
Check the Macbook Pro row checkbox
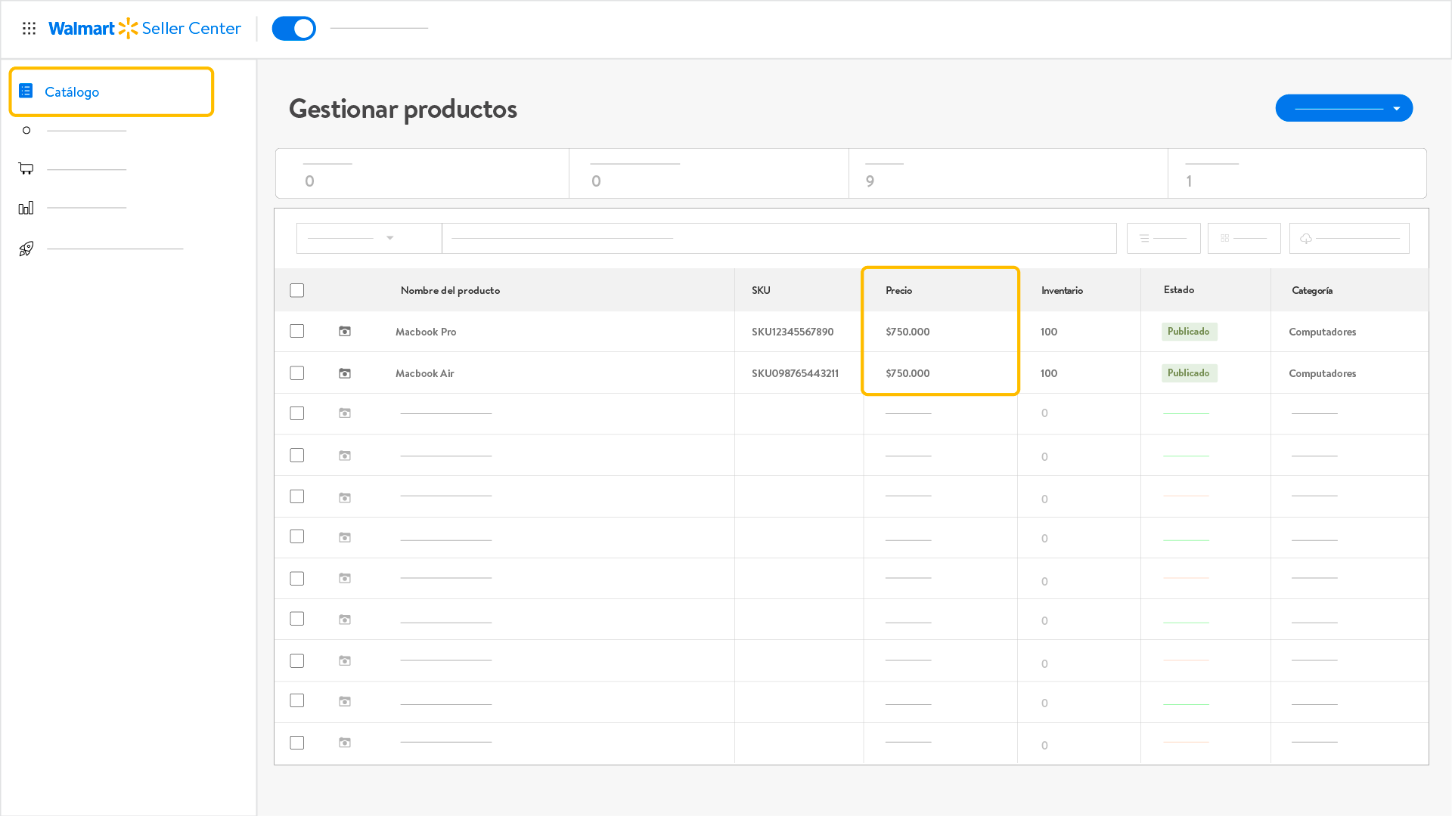pyautogui.click(x=297, y=331)
